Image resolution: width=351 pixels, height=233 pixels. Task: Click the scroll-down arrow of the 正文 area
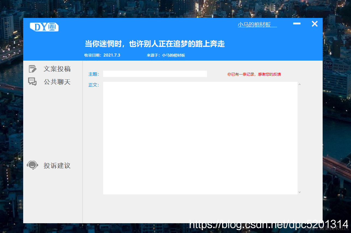tap(299, 192)
